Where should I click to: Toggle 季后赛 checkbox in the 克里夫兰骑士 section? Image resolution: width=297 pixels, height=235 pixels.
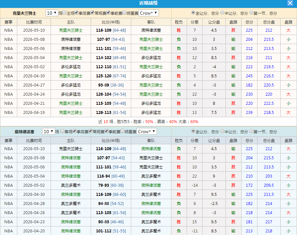tap(76, 12)
